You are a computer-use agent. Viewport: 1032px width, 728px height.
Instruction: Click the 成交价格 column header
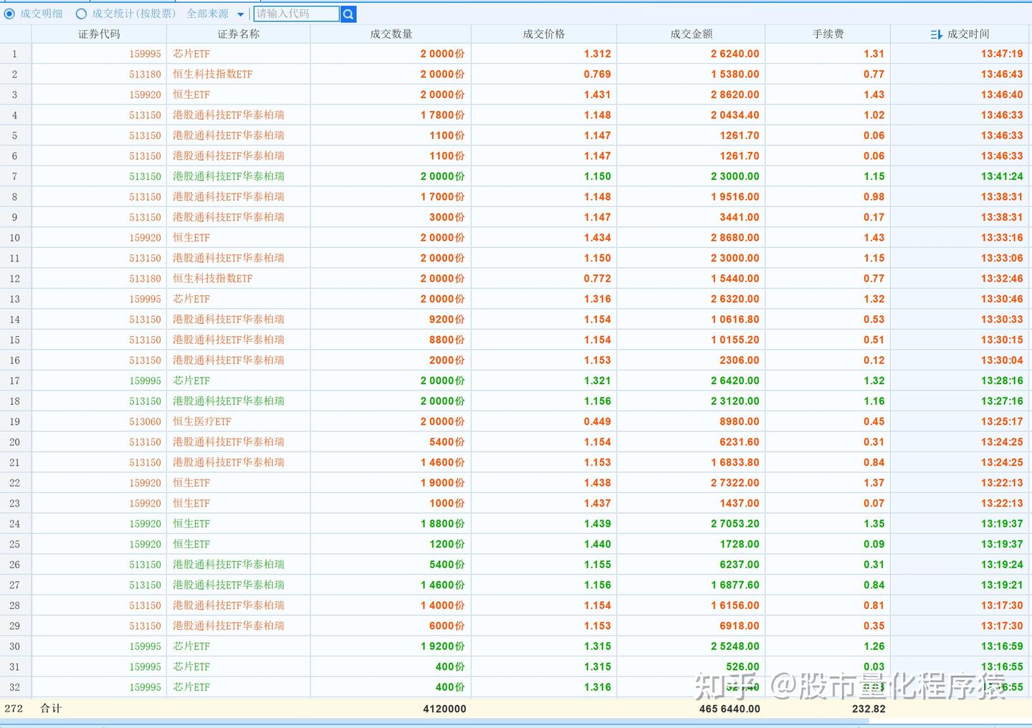(x=544, y=34)
